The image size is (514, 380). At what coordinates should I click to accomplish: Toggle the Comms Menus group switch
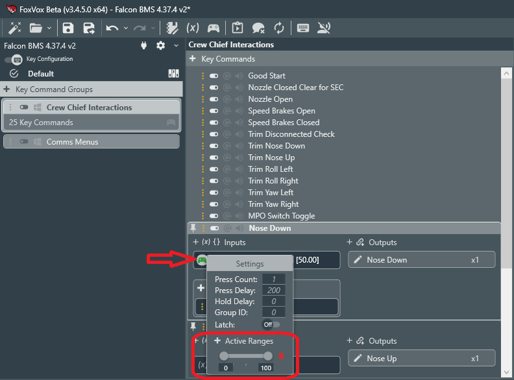click(24, 142)
